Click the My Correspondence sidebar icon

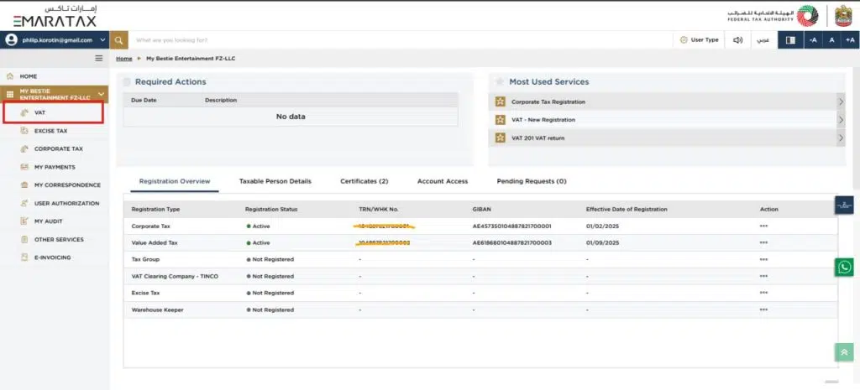tap(24, 185)
